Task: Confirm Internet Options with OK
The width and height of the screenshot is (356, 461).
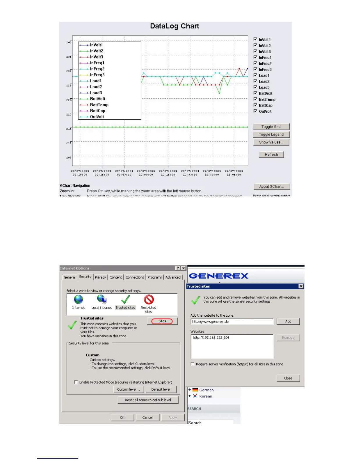Action: click(122, 417)
